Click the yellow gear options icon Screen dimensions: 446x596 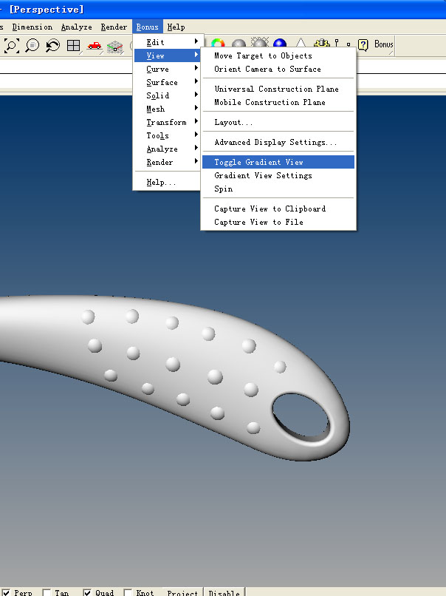322,43
